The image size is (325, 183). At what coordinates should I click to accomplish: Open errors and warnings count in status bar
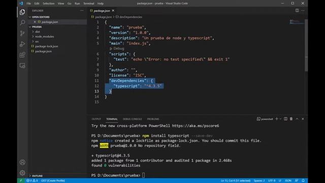tap(32, 180)
